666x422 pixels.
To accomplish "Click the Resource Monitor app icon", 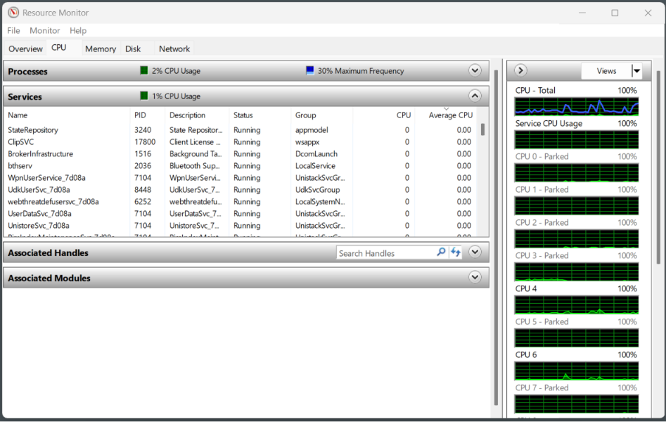I will point(13,13).
